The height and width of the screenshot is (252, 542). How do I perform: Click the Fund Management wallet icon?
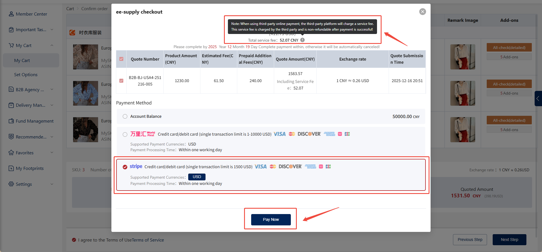pyautogui.click(x=11, y=121)
